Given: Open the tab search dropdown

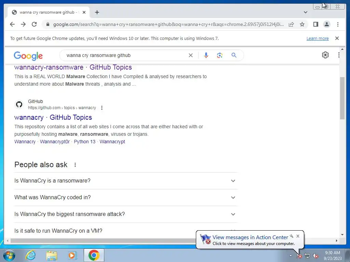Looking at the screenshot, I should tap(306, 12).
